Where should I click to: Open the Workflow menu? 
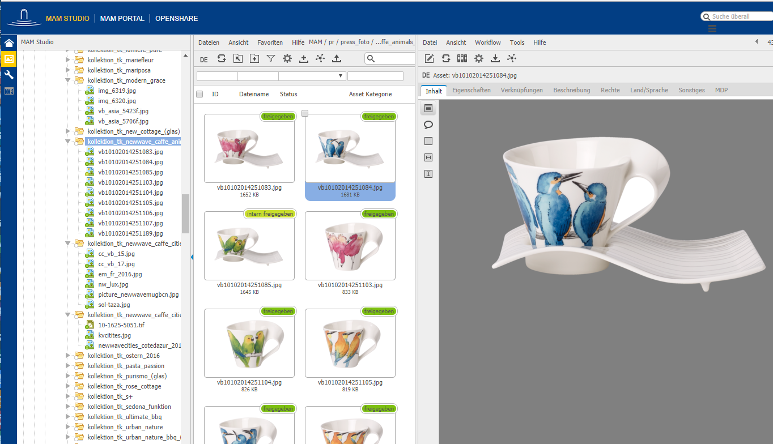click(488, 42)
